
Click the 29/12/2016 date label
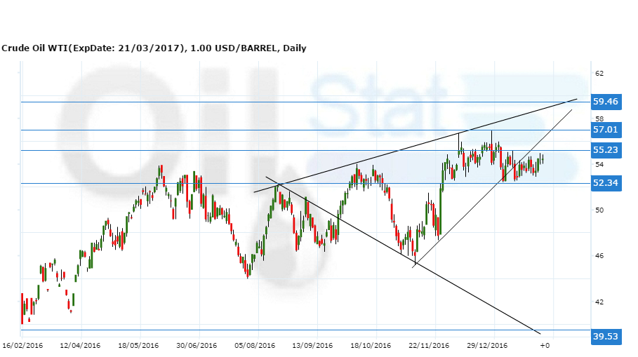[x=487, y=346]
